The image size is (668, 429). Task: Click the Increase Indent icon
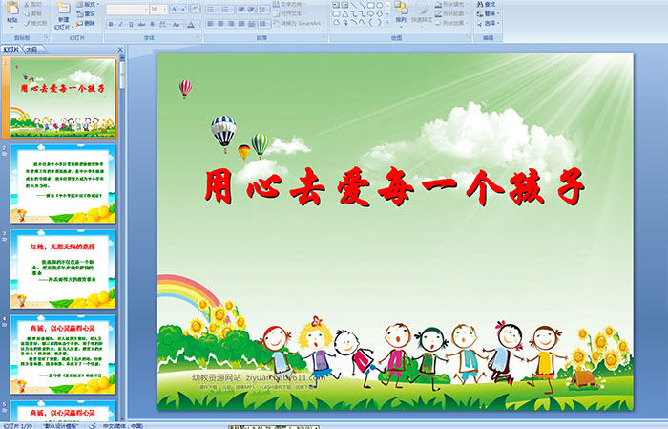(251, 9)
